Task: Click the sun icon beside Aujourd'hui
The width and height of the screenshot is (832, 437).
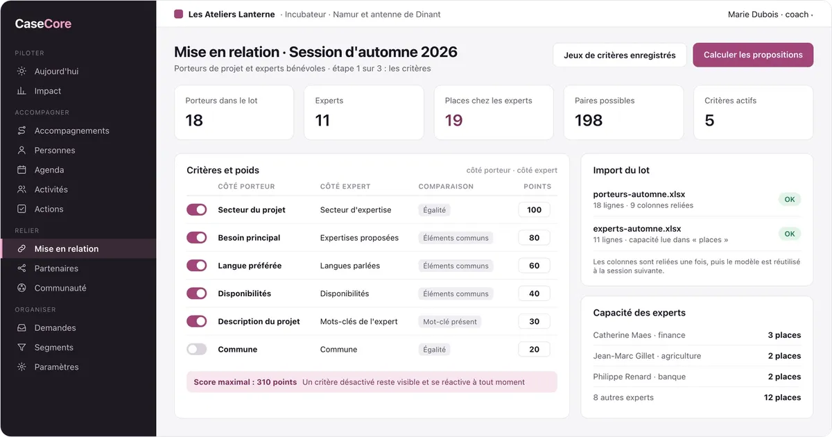Action: coord(21,71)
